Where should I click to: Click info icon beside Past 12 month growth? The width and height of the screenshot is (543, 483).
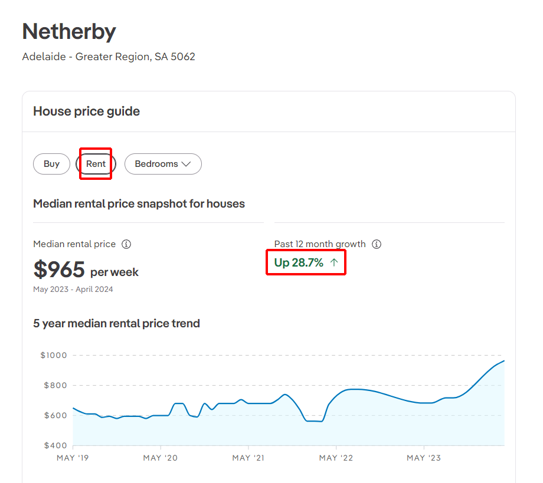(x=377, y=244)
